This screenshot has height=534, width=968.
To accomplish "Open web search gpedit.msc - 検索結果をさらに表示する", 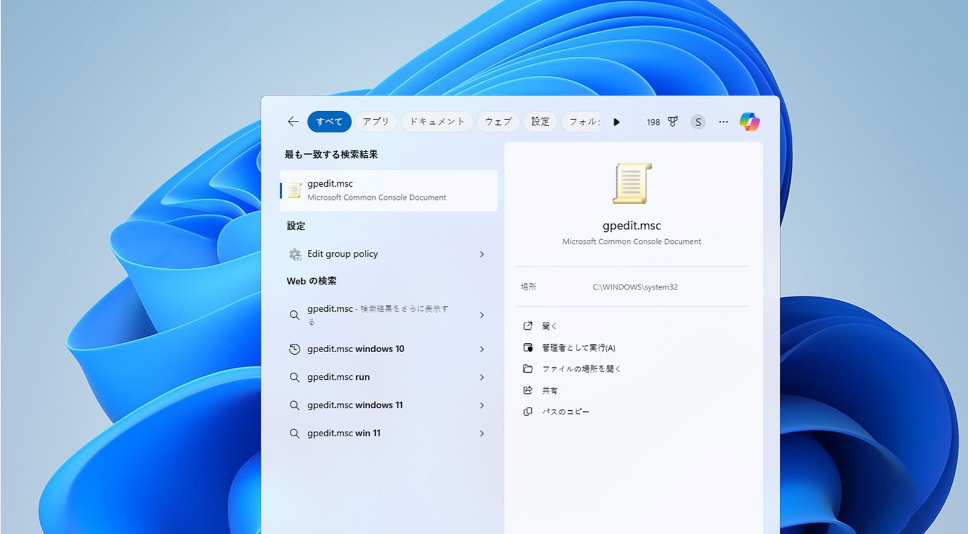I will click(x=388, y=315).
